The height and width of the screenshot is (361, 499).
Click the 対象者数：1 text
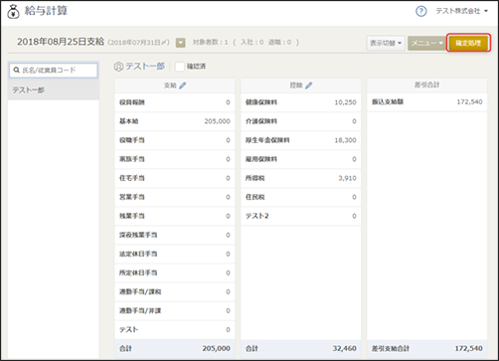pyautogui.click(x=210, y=43)
